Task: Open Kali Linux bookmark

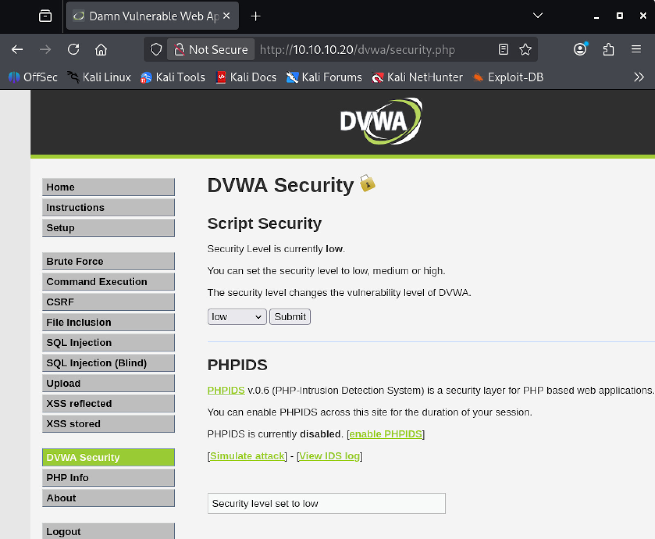Action: [x=99, y=77]
